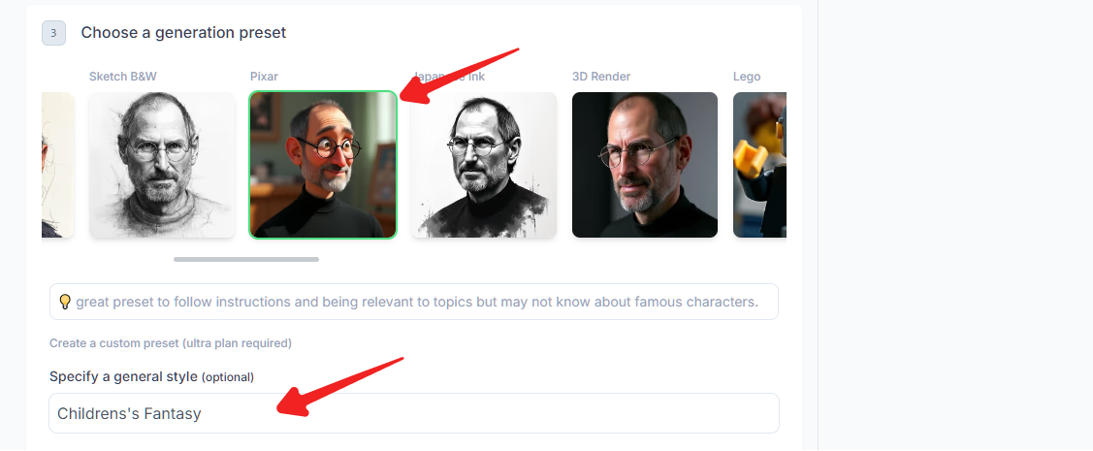Click the preset description hint text
Image resolution: width=1093 pixels, height=451 pixels.
tap(417, 302)
